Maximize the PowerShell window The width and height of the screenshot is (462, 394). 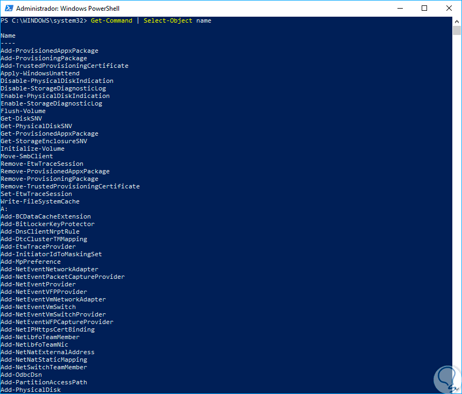click(x=424, y=8)
